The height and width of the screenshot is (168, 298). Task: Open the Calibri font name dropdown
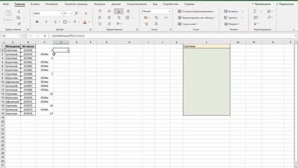point(62,14)
